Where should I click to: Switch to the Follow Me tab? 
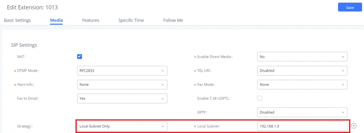[x=173, y=20]
